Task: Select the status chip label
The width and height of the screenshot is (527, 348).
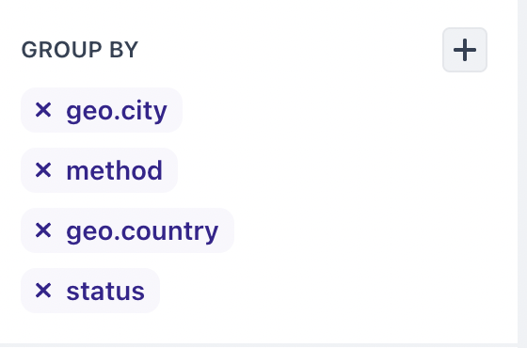Action: coord(105,292)
